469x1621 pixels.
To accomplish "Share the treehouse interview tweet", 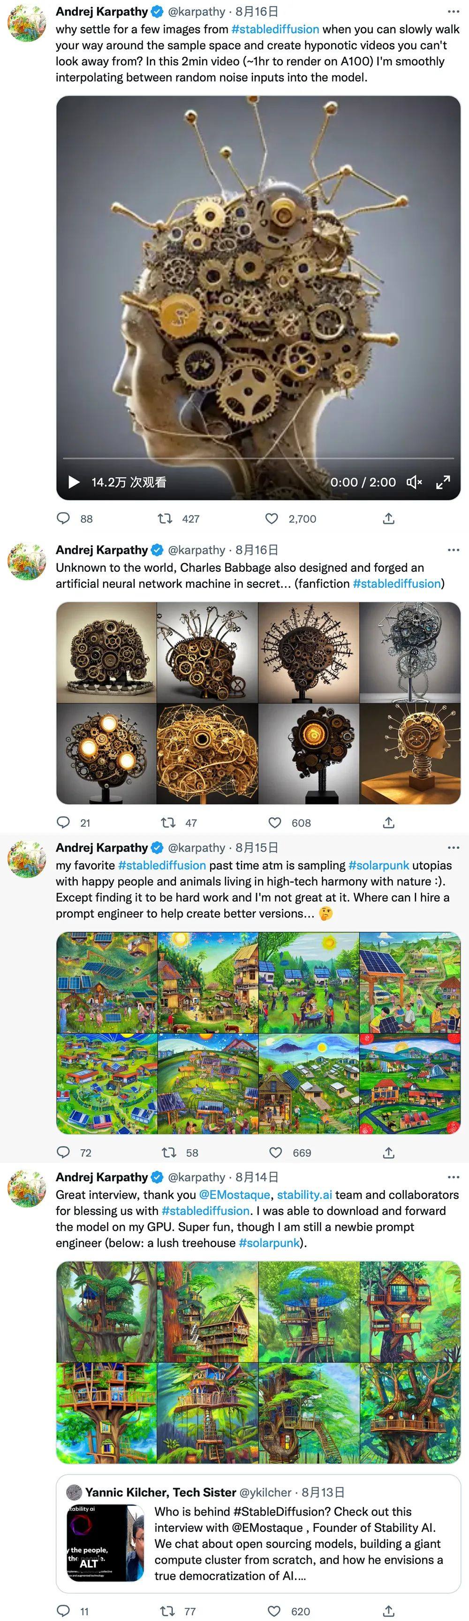I will tap(388, 1610).
